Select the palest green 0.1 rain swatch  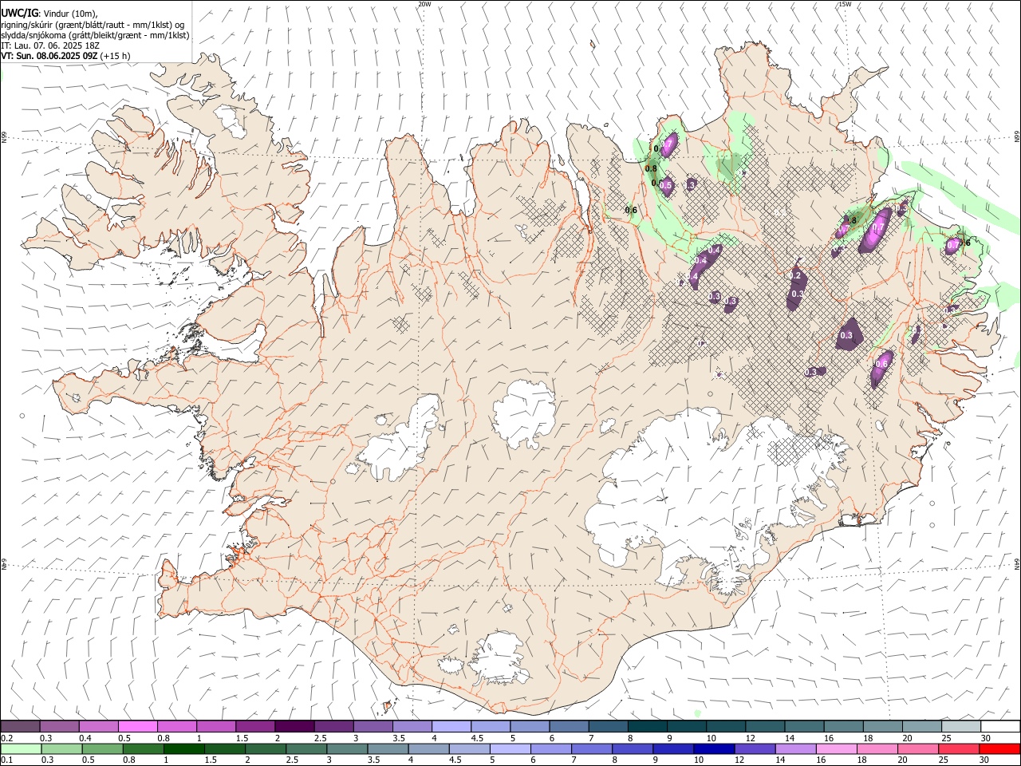click(x=21, y=748)
